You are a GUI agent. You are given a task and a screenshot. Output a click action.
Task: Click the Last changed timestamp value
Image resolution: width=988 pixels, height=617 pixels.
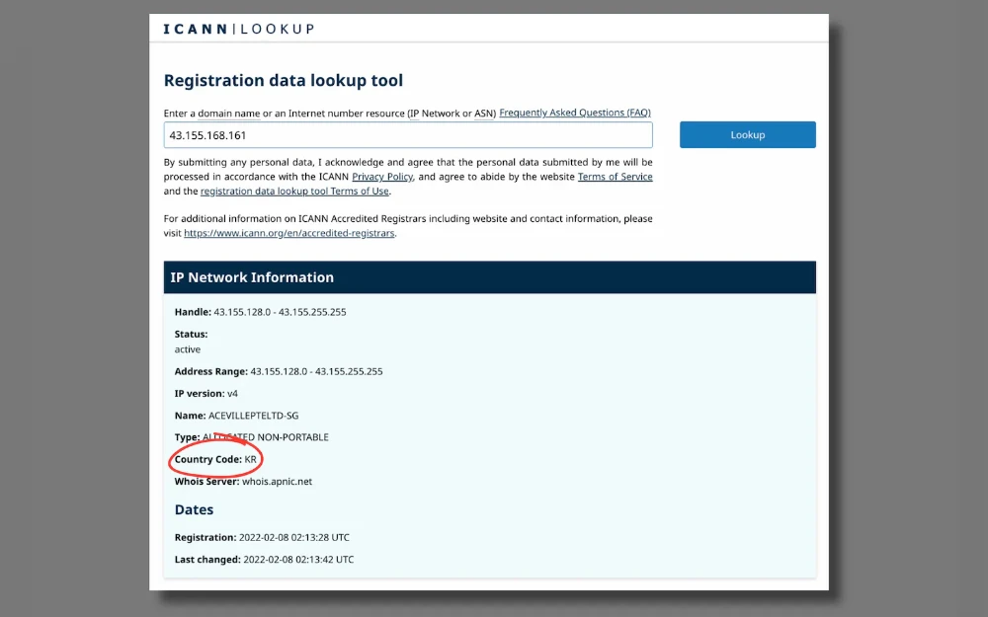298,560
